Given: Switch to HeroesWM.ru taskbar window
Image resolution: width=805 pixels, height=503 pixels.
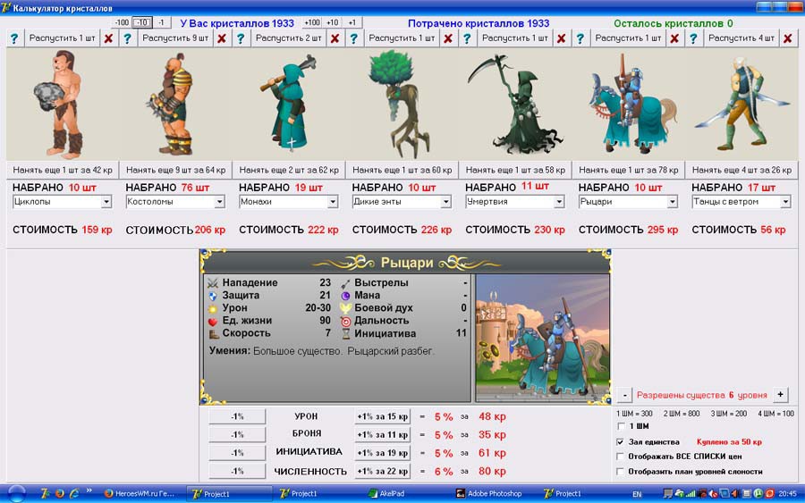Looking at the screenshot, I should tap(140, 494).
